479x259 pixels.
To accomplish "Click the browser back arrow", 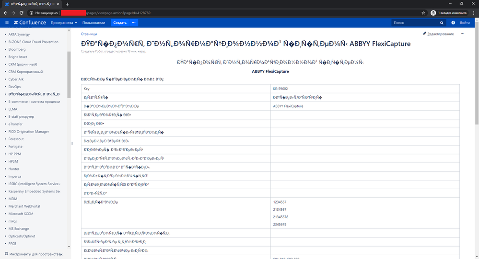I will coord(5,13).
